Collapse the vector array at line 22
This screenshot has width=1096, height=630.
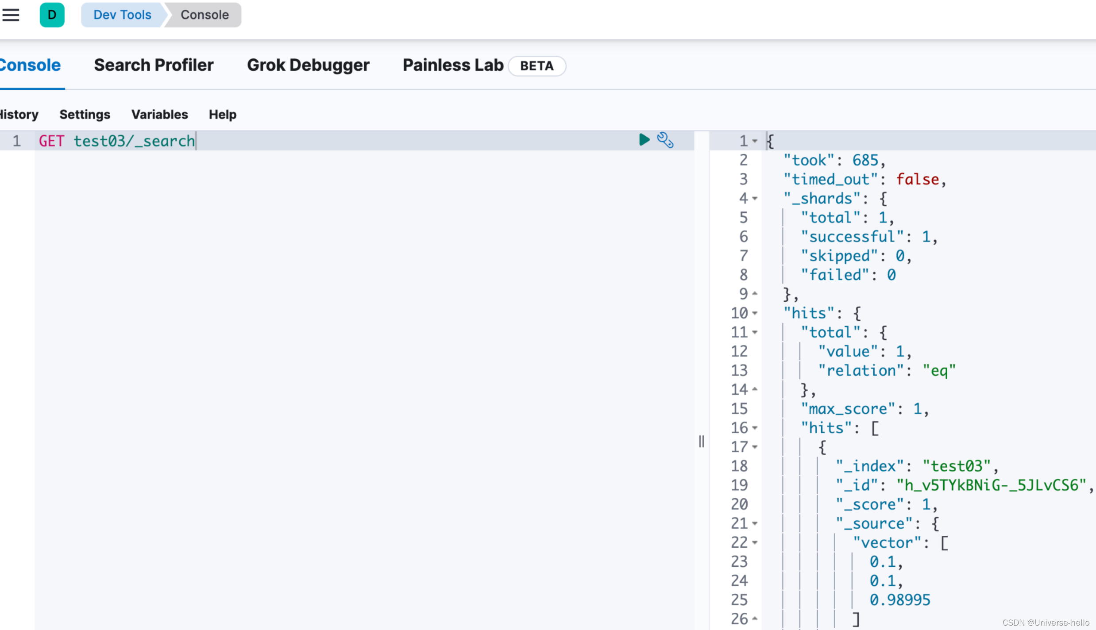[x=755, y=542]
